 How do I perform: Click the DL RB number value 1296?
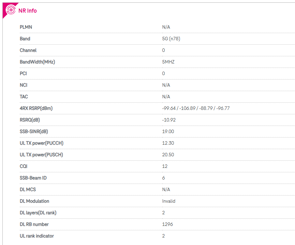(167, 224)
